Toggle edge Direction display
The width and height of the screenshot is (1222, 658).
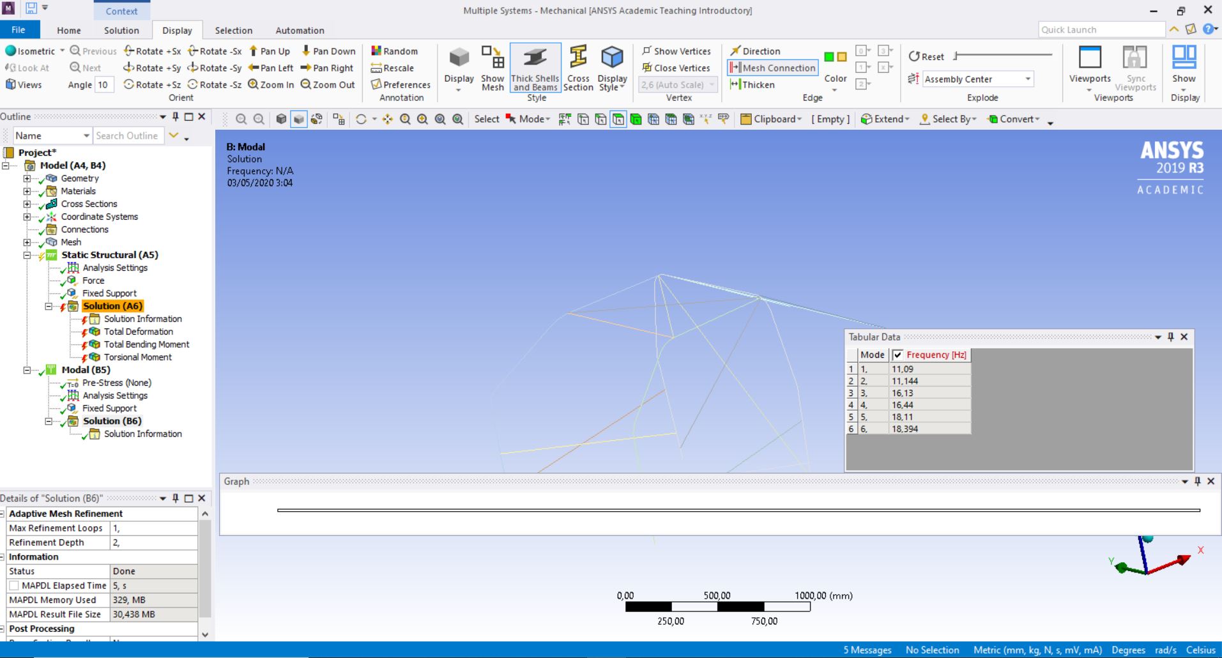tap(755, 51)
